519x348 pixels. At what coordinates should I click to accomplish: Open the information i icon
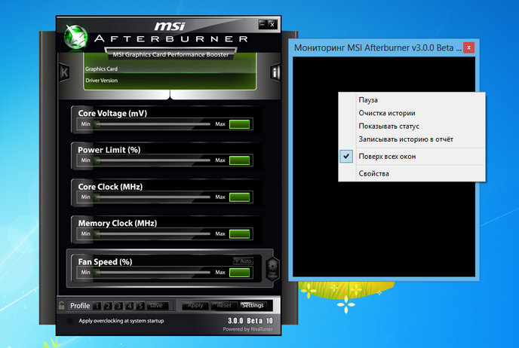pos(275,72)
